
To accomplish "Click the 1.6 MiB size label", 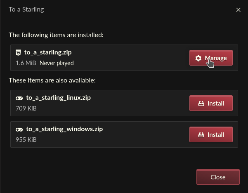I will tap(26, 63).
